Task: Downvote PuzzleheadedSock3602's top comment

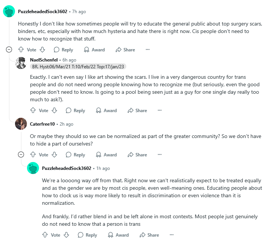Action: 42,49
